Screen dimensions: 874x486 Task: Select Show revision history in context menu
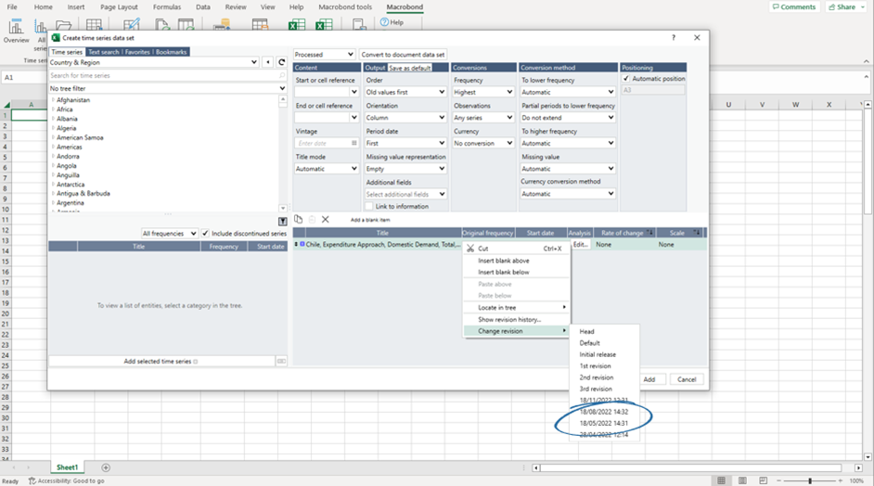coord(508,319)
